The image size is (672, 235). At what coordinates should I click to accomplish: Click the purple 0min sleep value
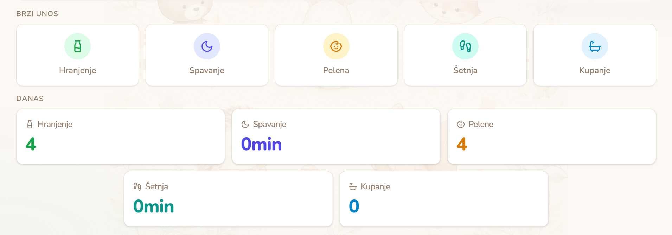click(261, 144)
